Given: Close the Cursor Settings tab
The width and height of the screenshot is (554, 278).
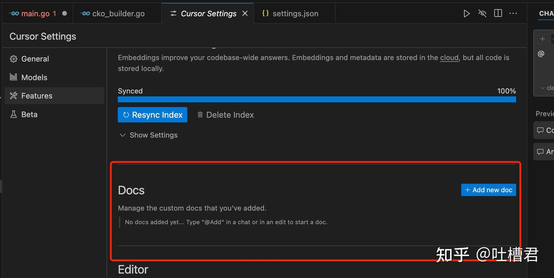Looking at the screenshot, I should click(x=245, y=13).
